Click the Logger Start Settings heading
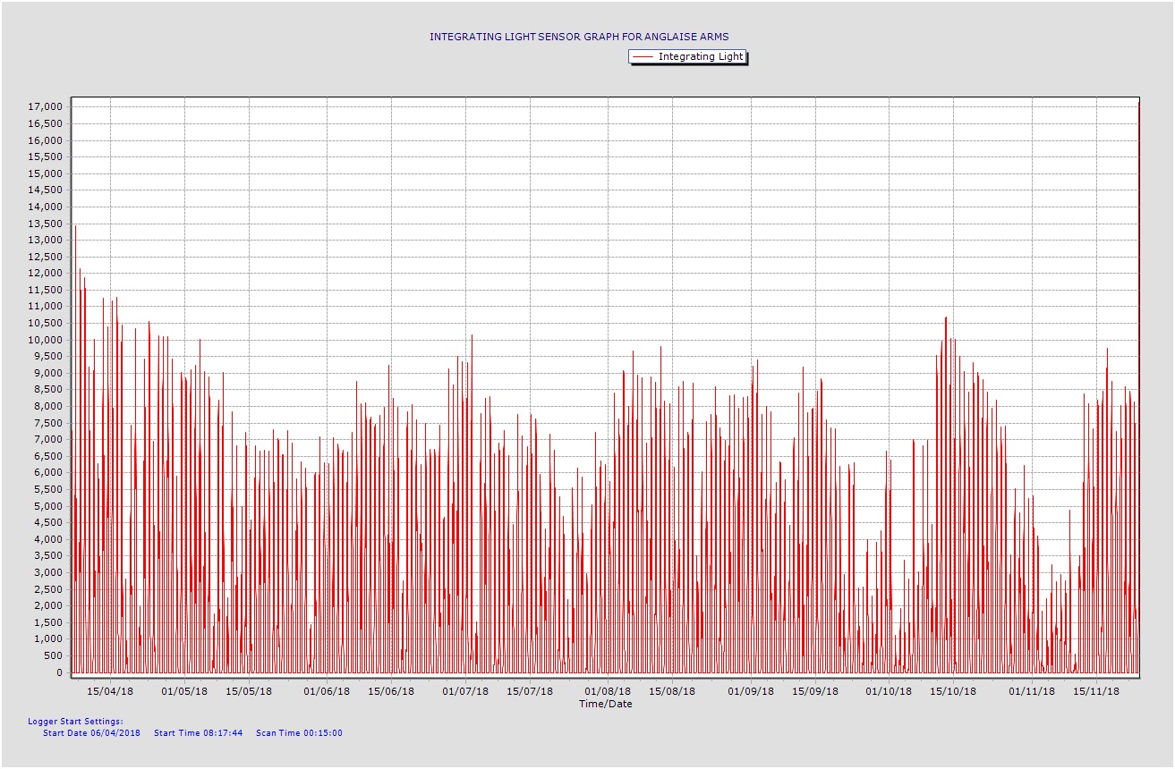The width and height of the screenshot is (1175, 769). pos(75,721)
